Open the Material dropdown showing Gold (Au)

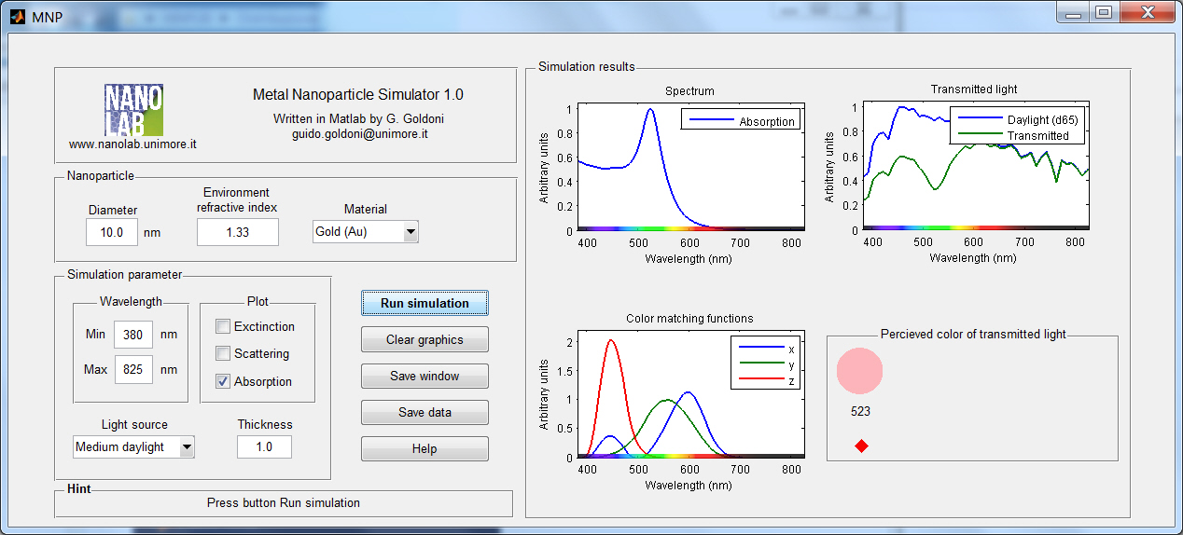pos(366,232)
